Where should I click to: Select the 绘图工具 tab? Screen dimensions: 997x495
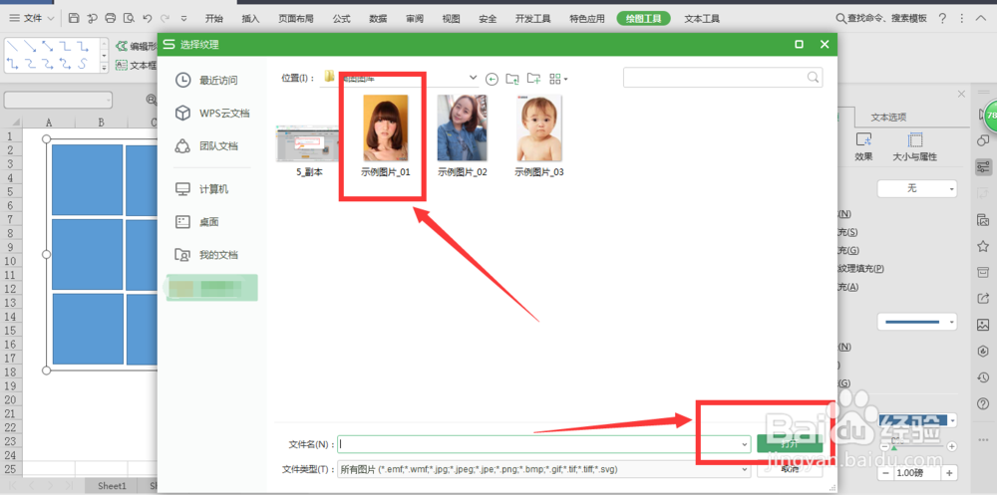643,19
